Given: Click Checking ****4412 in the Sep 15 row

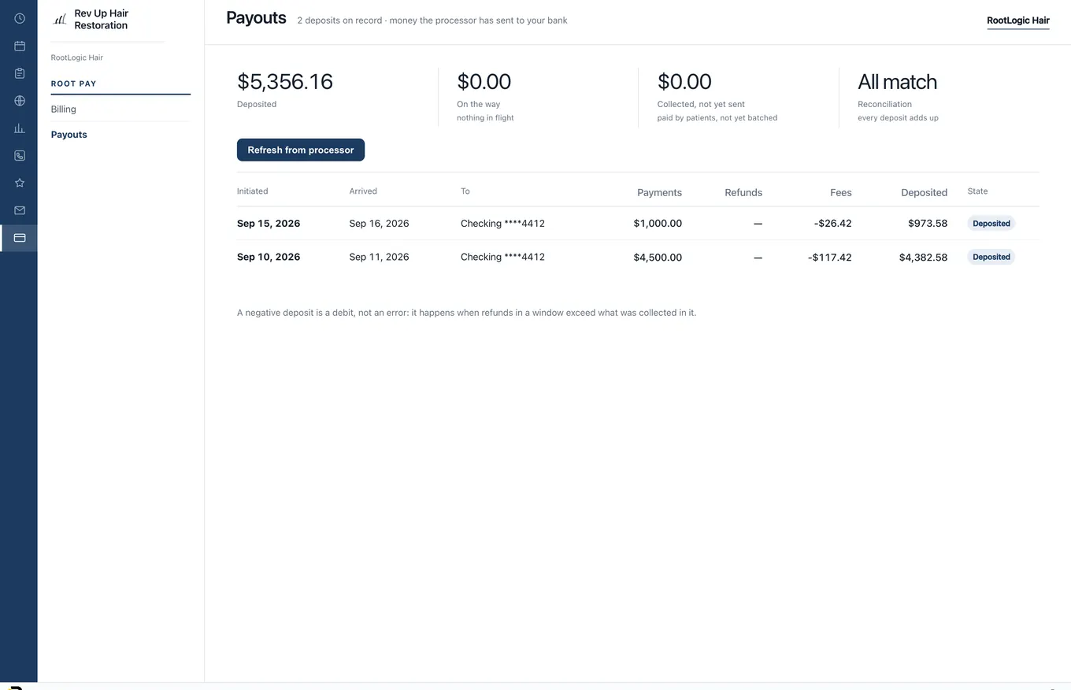Looking at the screenshot, I should (502, 224).
